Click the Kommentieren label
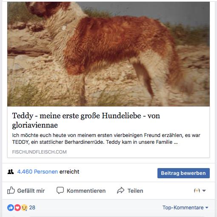This screenshot has height=217, width=217. point(86,191)
